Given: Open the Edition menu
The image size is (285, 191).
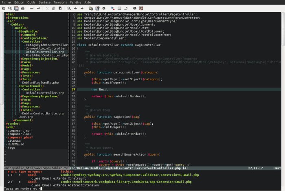Looking at the screenshot, I should (19, 2).
